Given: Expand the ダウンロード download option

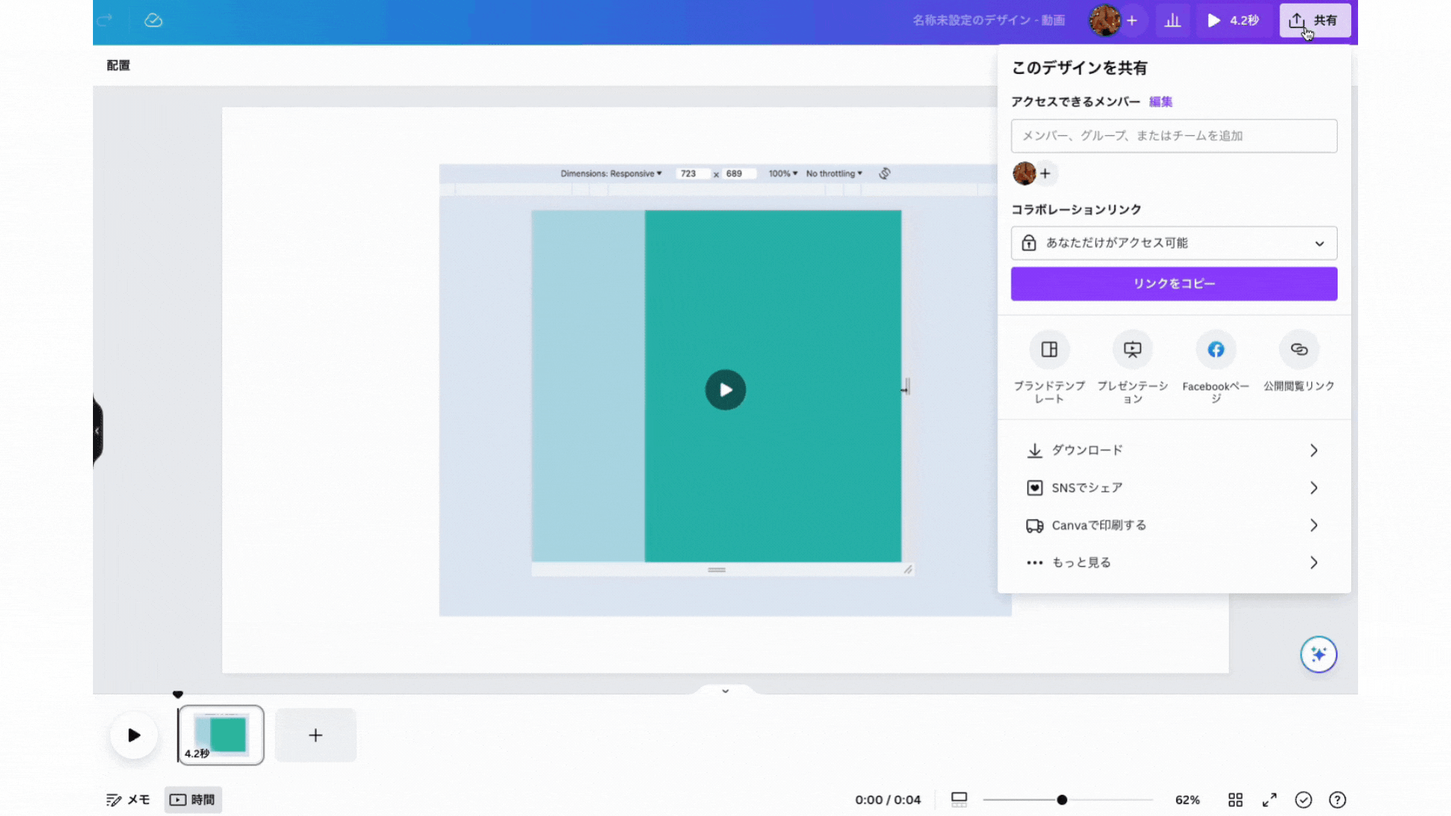Looking at the screenshot, I should (x=1174, y=450).
